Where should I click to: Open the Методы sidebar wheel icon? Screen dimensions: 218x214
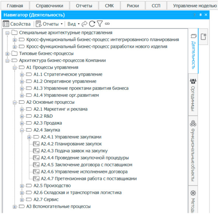(193, 193)
